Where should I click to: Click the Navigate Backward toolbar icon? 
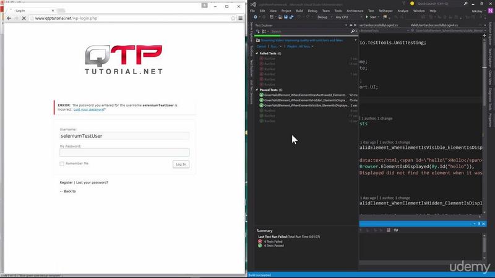click(255, 17)
